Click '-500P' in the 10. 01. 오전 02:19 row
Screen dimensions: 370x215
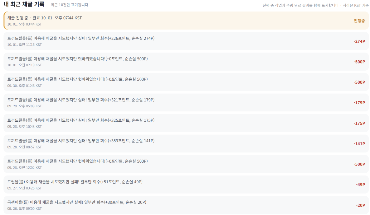(x=359, y=62)
